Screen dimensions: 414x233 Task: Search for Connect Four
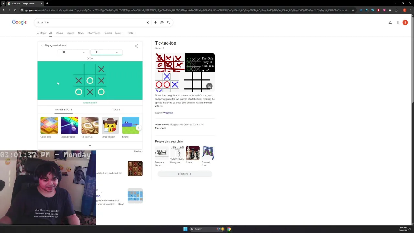click(x=208, y=156)
